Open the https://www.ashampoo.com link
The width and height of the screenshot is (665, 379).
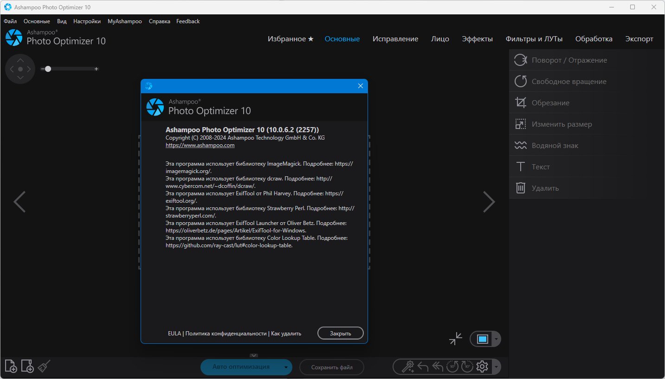[200, 145]
